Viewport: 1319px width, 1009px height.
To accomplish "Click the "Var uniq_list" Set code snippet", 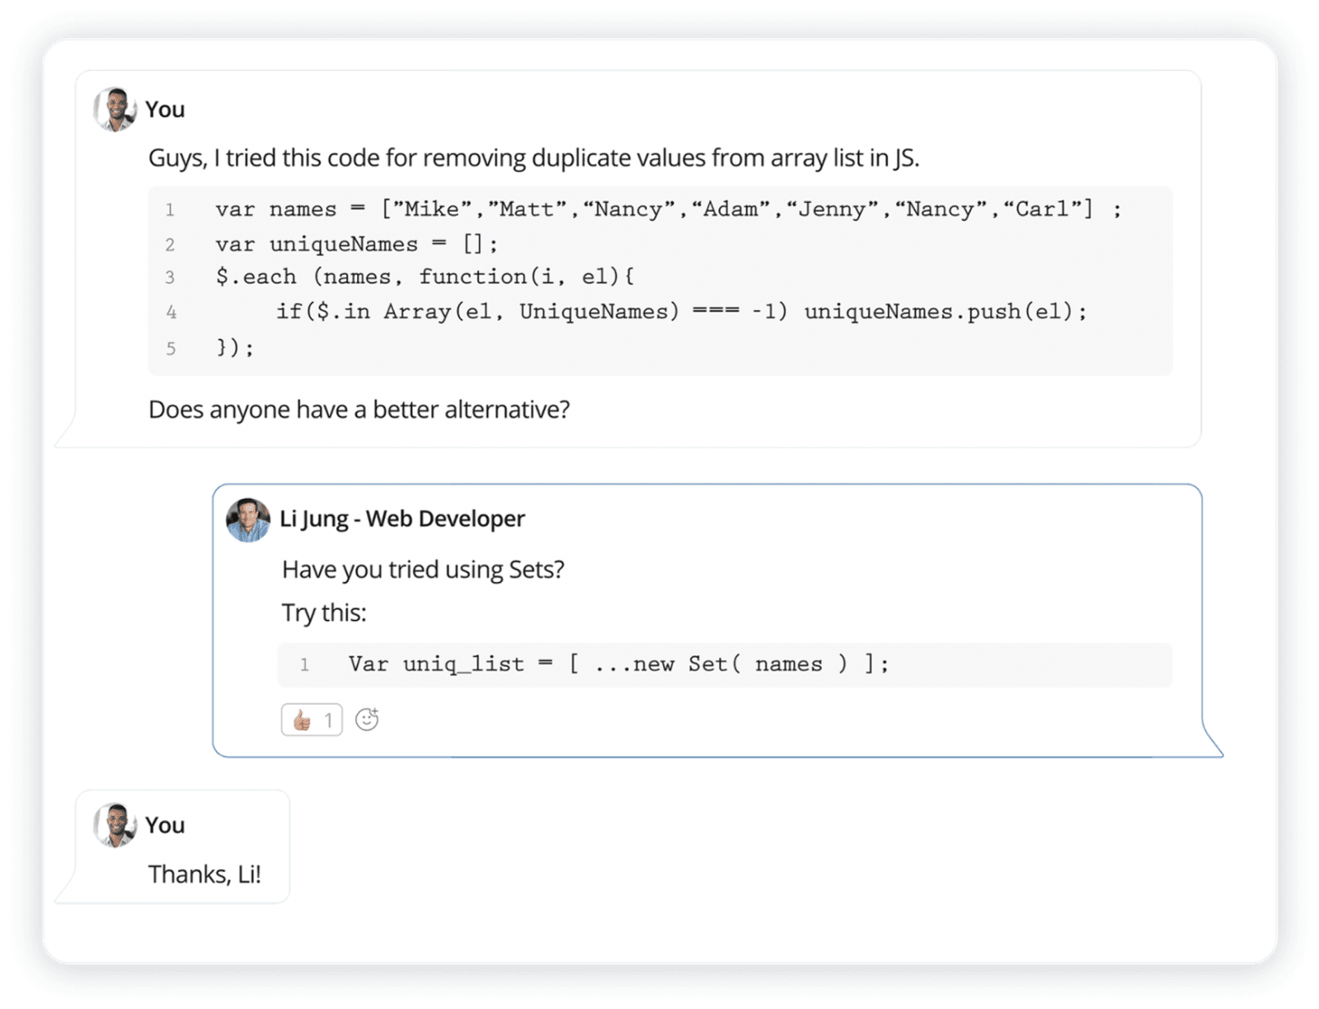I will 618,664.
